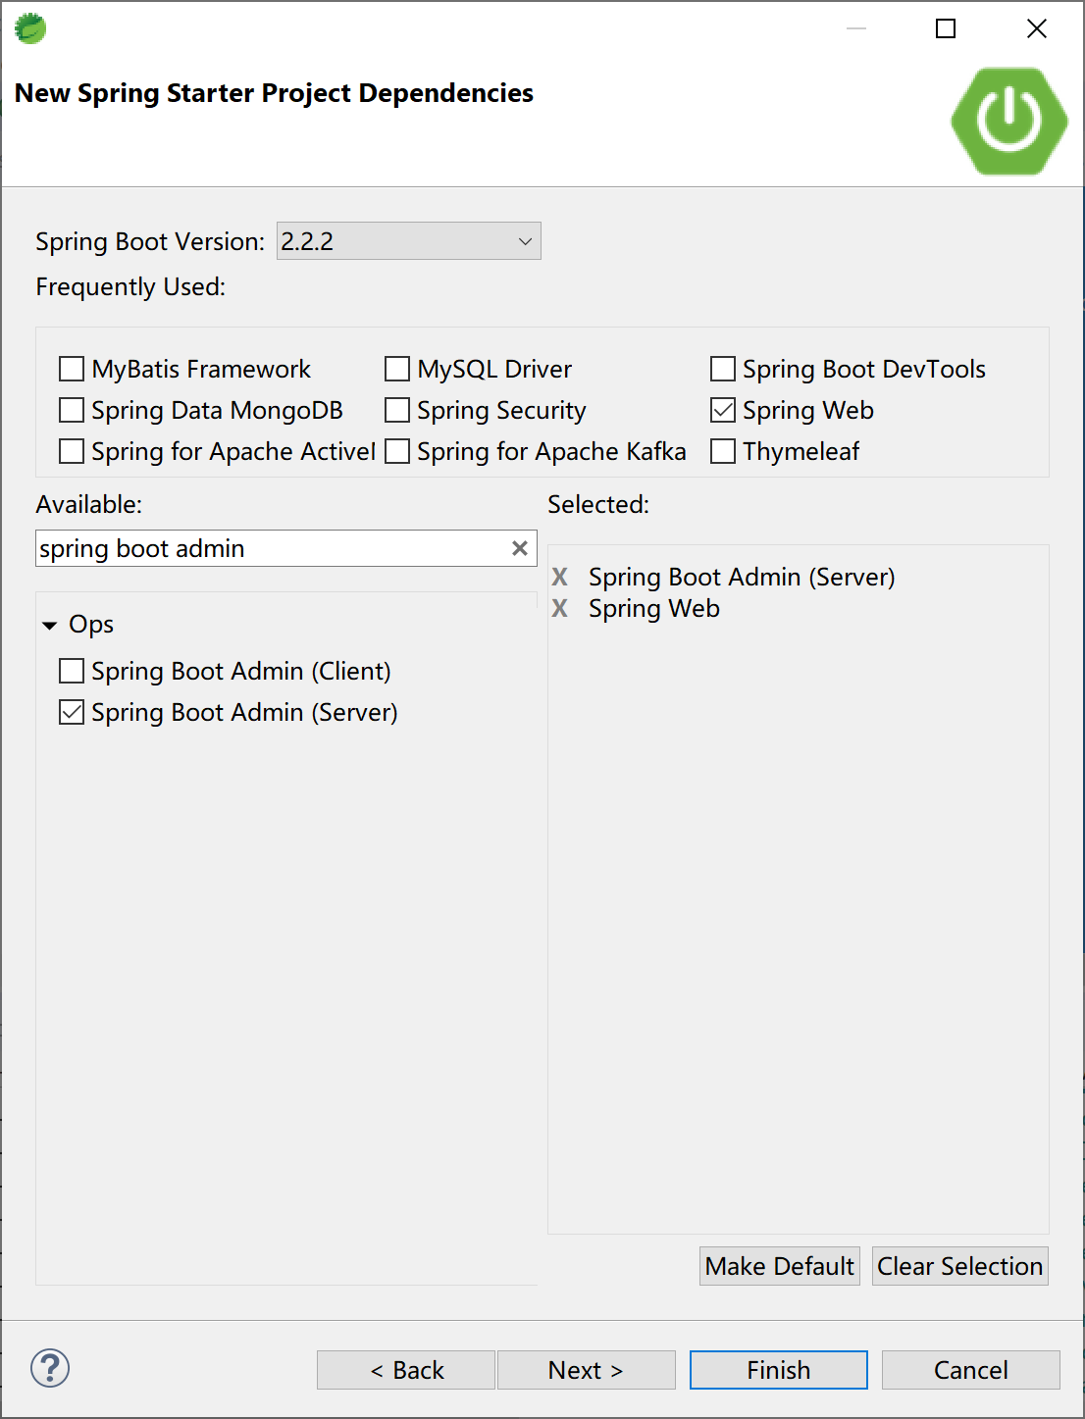This screenshot has width=1085, height=1419.
Task: Click the Spring leaf icon in title bar
Action: 30,28
